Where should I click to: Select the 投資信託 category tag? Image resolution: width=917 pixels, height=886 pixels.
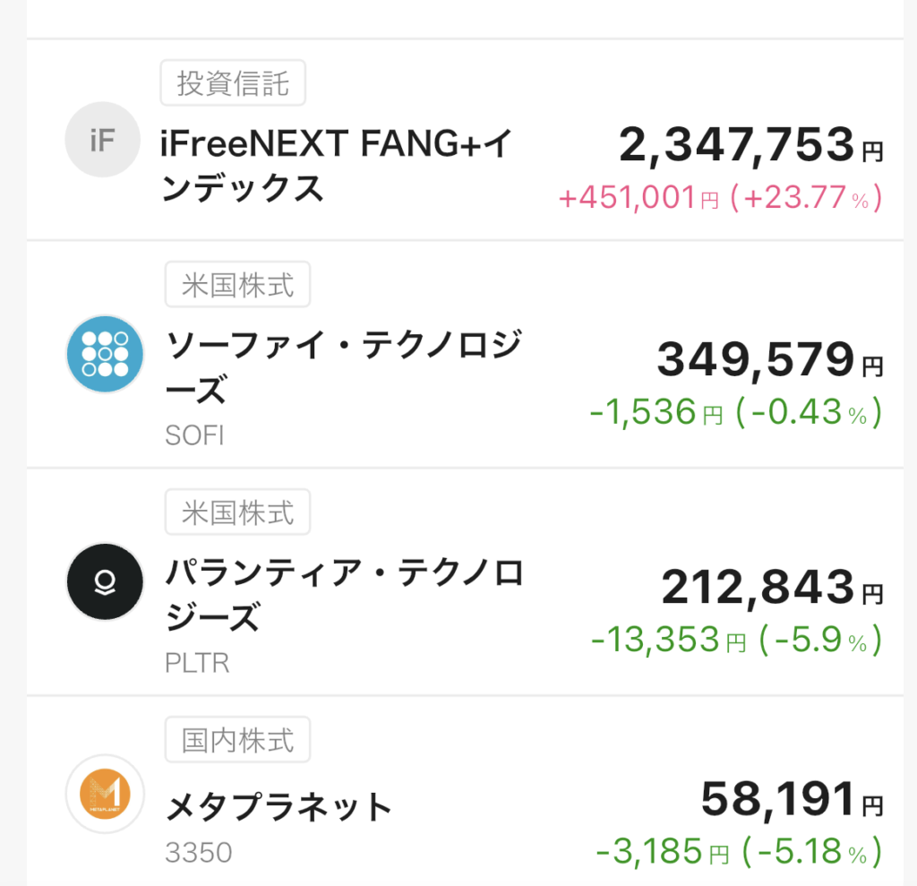point(233,85)
